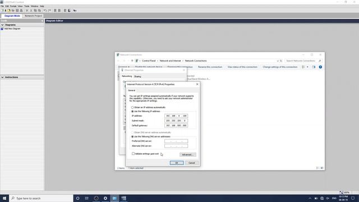Click Up arrow in Network Connections window

click(132, 61)
